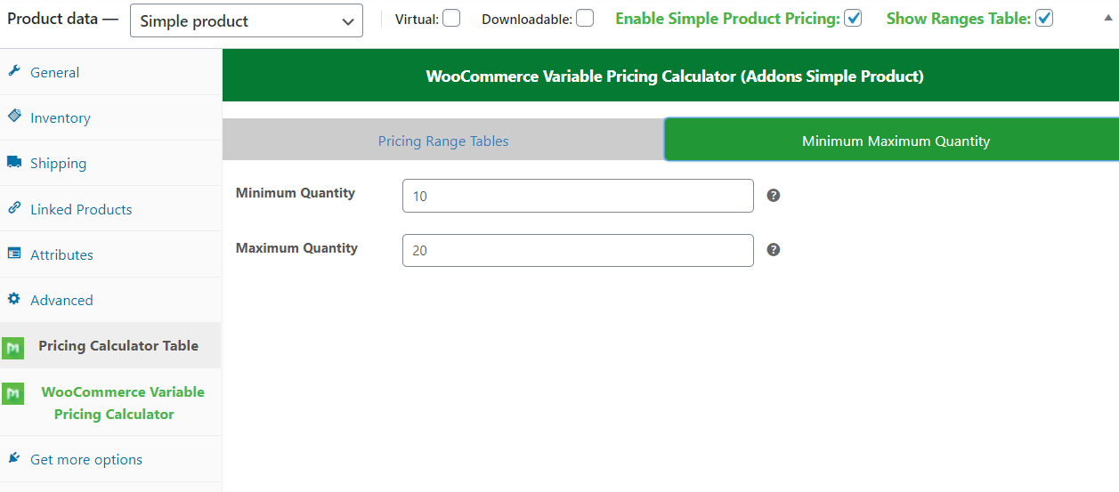Click the Minimum Quantity input field
This screenshot has height=492, width=1119.
(x=578, y=196)
